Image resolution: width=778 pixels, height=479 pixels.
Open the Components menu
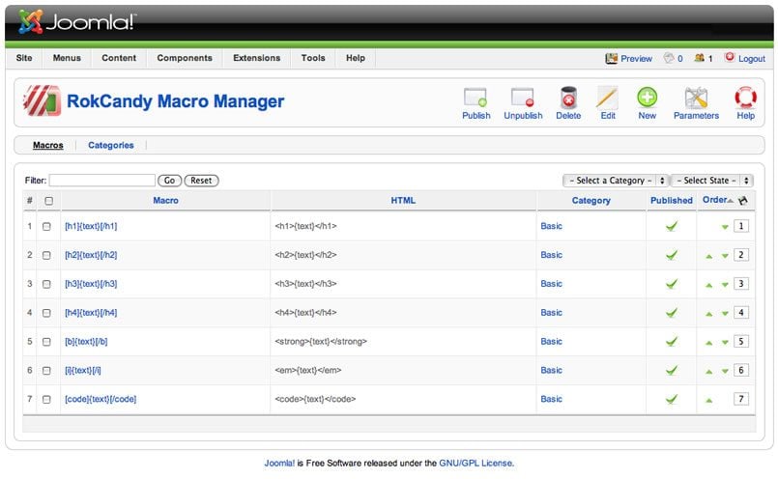click(x=185, y=58)
